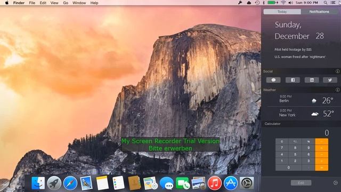341x192 pixels.
Task: Open the Edit menu in menu bar
Action: coord(43,3)
